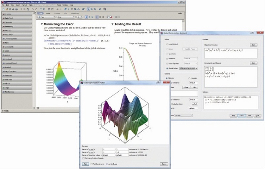Select the Local Default solver radio button
Image resolution: width=265 pixels, height=169 pixels.
167,44
